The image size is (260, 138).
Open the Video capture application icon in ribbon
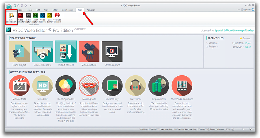click(28, 18)
